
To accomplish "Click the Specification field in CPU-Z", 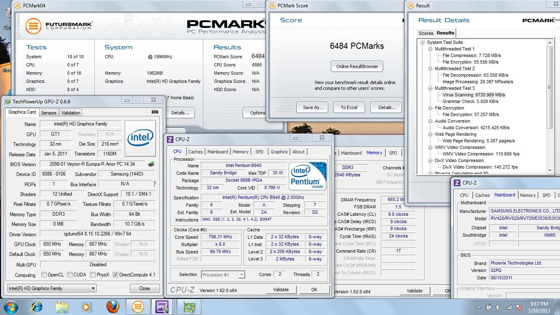I will tap(264, 198).
